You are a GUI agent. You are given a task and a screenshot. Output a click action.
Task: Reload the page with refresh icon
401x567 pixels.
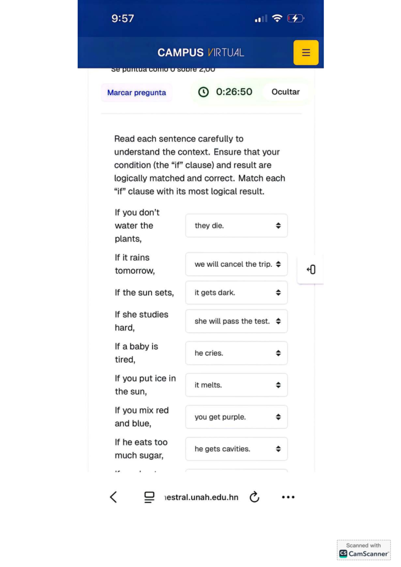tap(254, 497)
